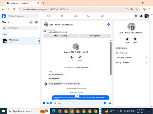
Task: Edit chat name with pencil icon
Action: click(80, 57)
